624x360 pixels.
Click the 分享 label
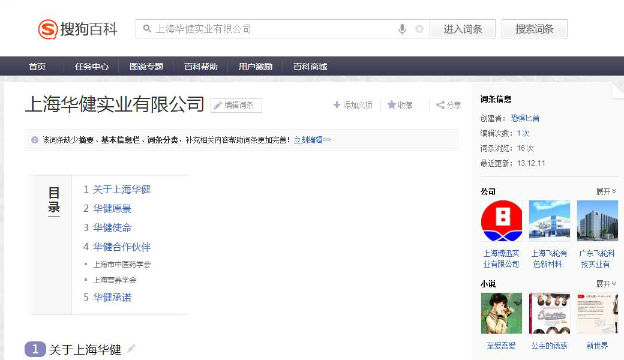pos(454,105)
